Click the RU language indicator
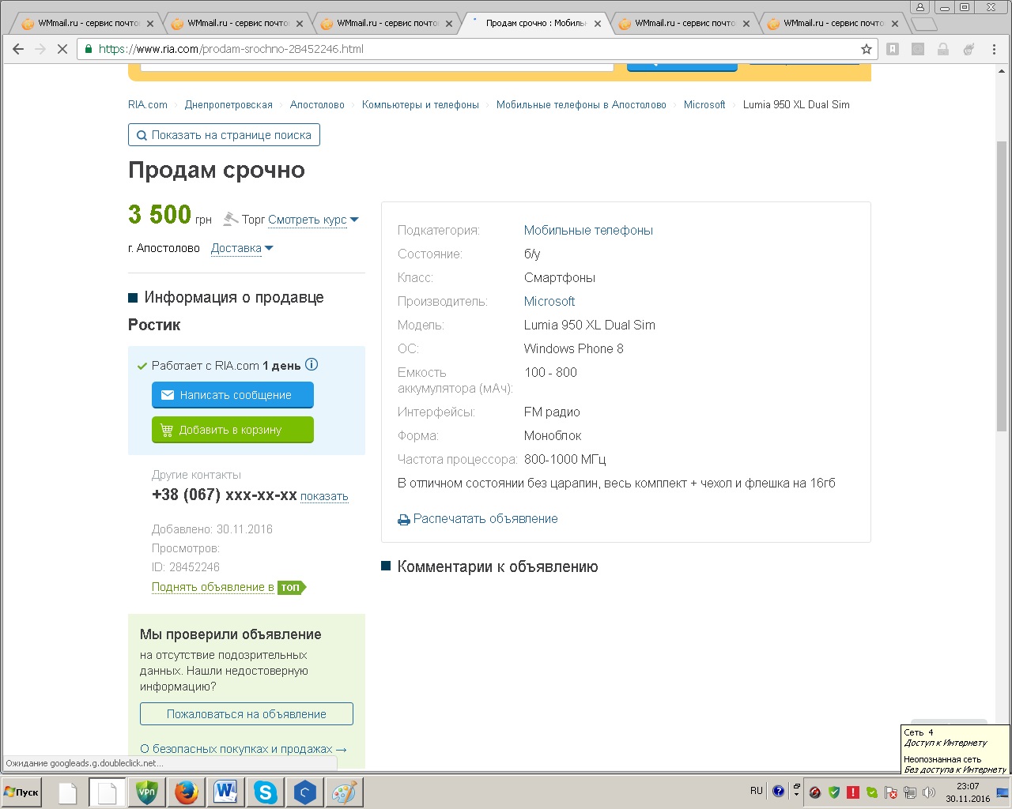The width and height of the screenshot is (1012, 809). 757,791
